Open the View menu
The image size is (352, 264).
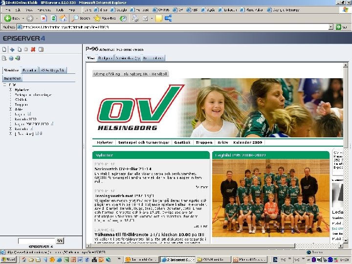click(x=29, y=10)
